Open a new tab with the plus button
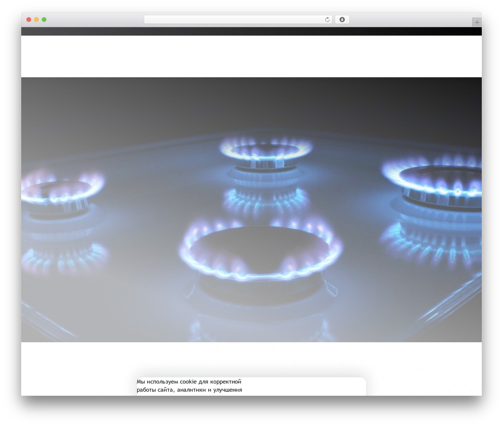This screenshot has height=426, width=503. [477, 22]
